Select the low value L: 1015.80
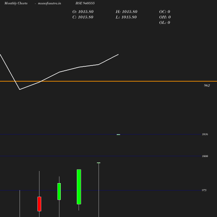The width and height of the screenshot is (217, 217). pyautogui.click(x=126, y=17)
